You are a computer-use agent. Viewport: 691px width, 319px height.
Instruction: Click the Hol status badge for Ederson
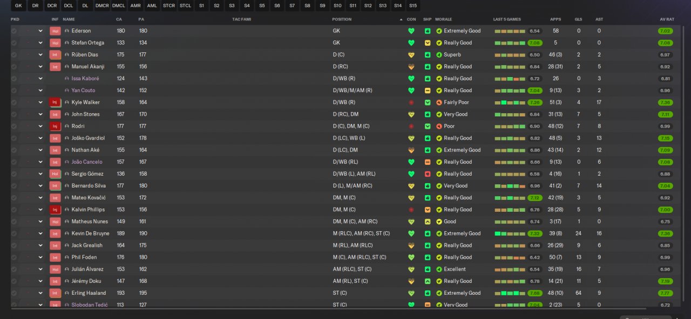[55, 31]
